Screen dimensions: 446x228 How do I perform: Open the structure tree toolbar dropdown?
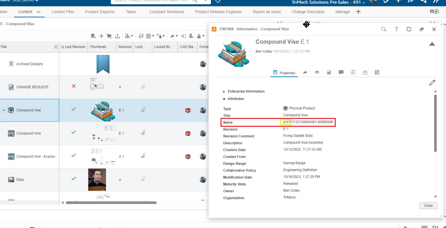pos(129,36)
